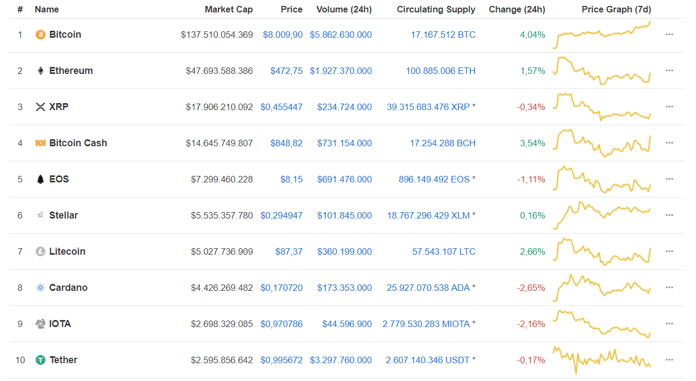Open the Bitcoin detail page link
Screen dimensions: 696x381
65,34
